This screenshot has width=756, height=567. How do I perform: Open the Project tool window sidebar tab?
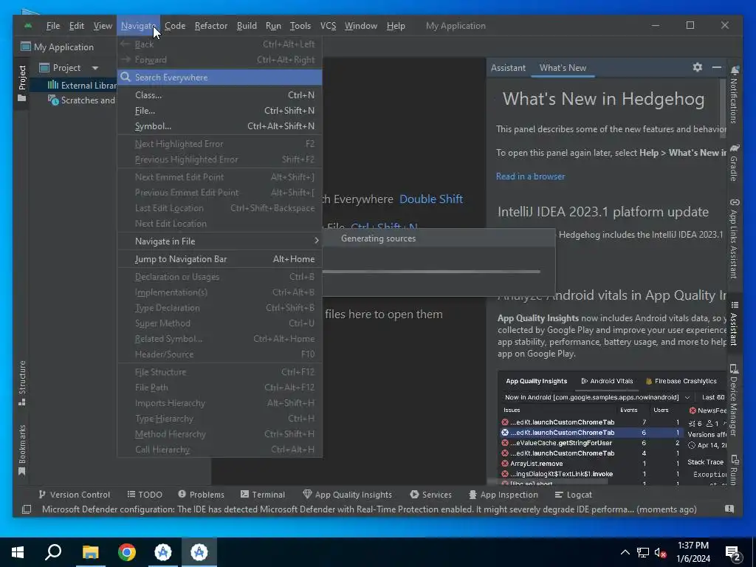click(x=21, y=84)
